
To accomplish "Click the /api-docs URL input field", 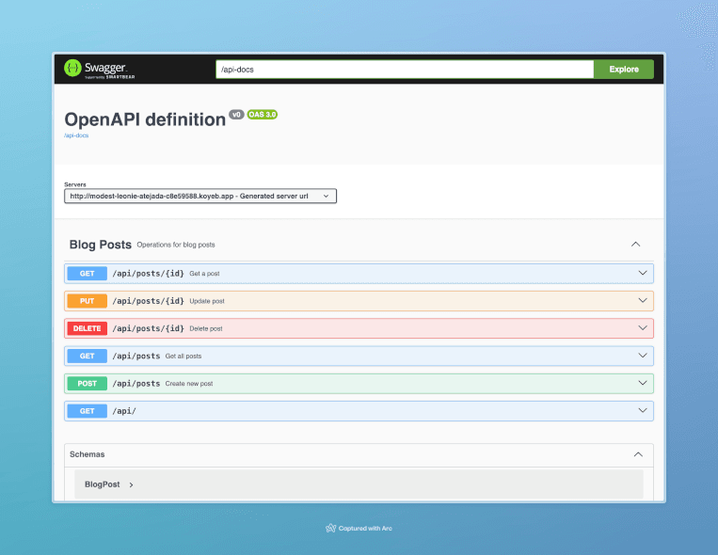I will [405, 70].
